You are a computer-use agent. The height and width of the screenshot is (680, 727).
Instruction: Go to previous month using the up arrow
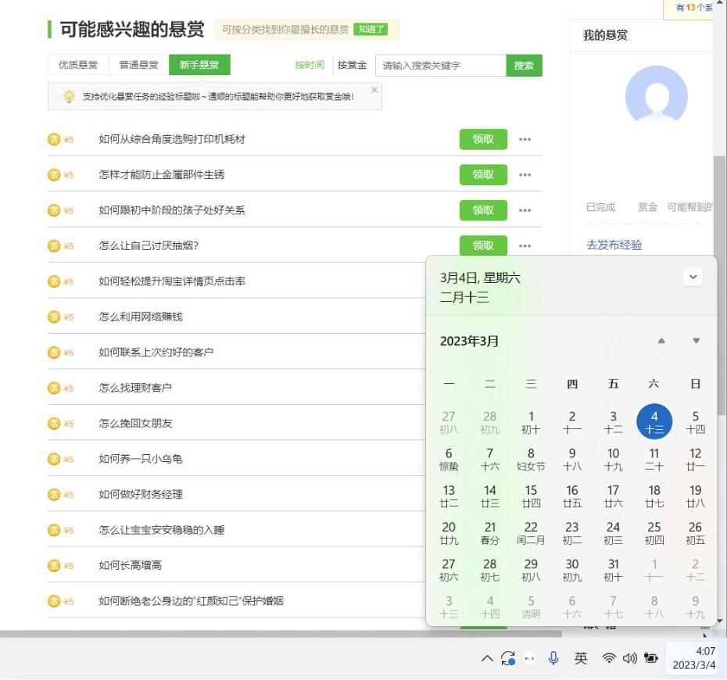coord(661,341)
